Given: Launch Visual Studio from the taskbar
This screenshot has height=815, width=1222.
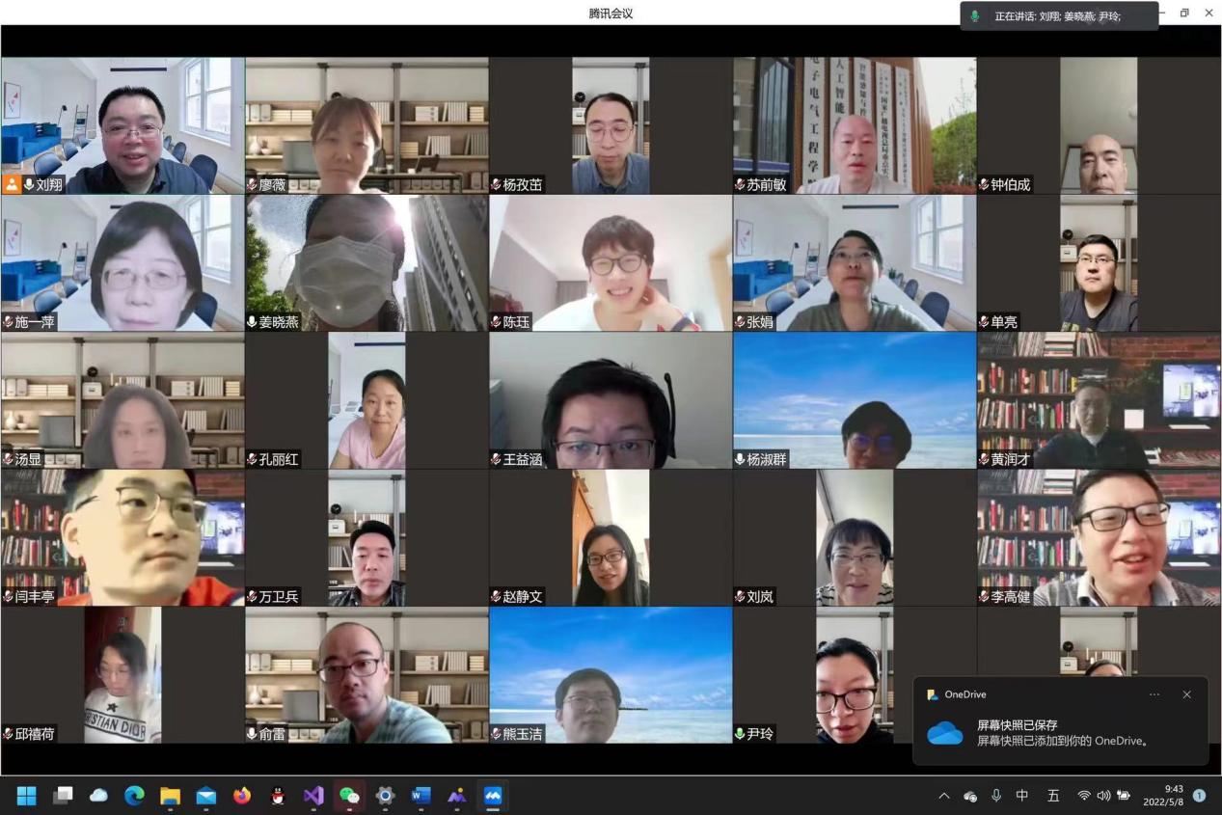Looking at the screenshot, I should [x=313, y=796].
